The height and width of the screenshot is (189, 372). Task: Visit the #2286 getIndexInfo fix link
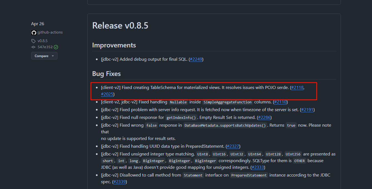tap(264, 118)
